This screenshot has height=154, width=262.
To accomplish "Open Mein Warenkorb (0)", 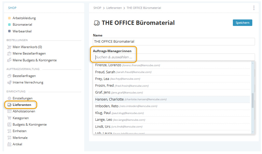I will coord(27,47).
